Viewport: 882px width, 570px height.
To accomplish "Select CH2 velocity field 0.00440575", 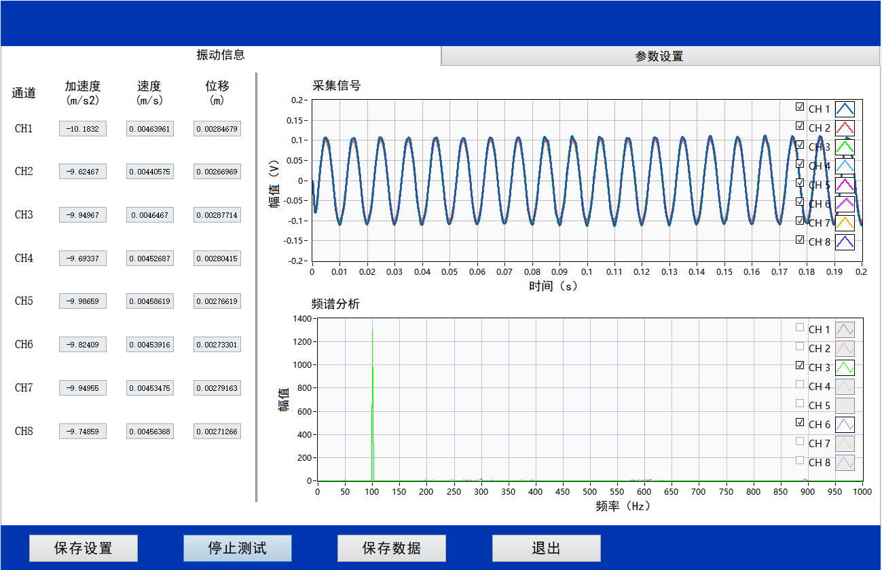I will tap(150, 172).
